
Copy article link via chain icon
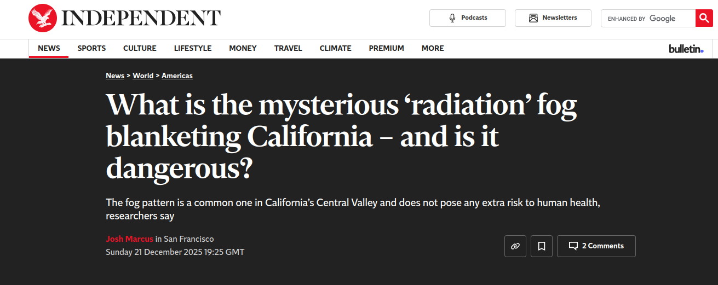[515, 246]
